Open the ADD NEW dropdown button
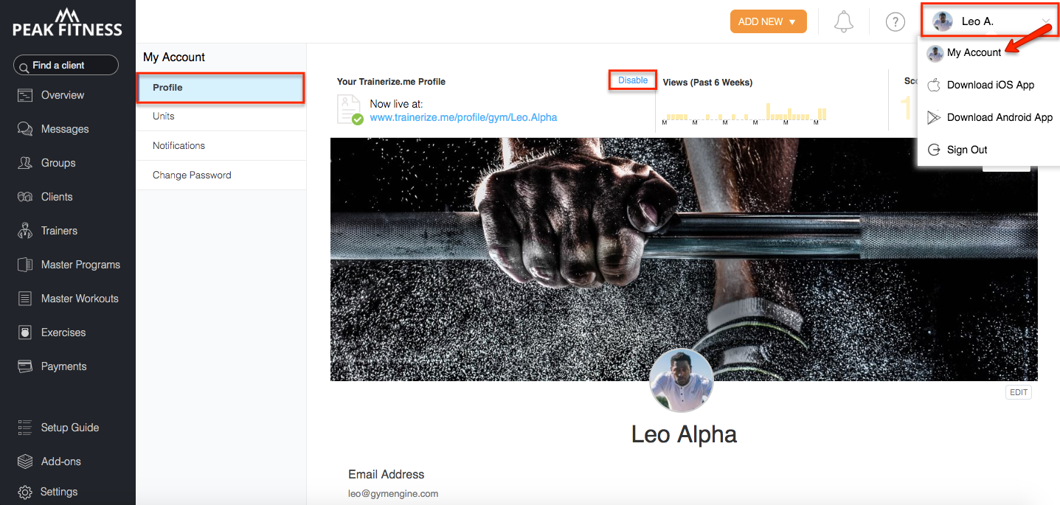Viewport: 1060px width, 505px height. [768, 21]
